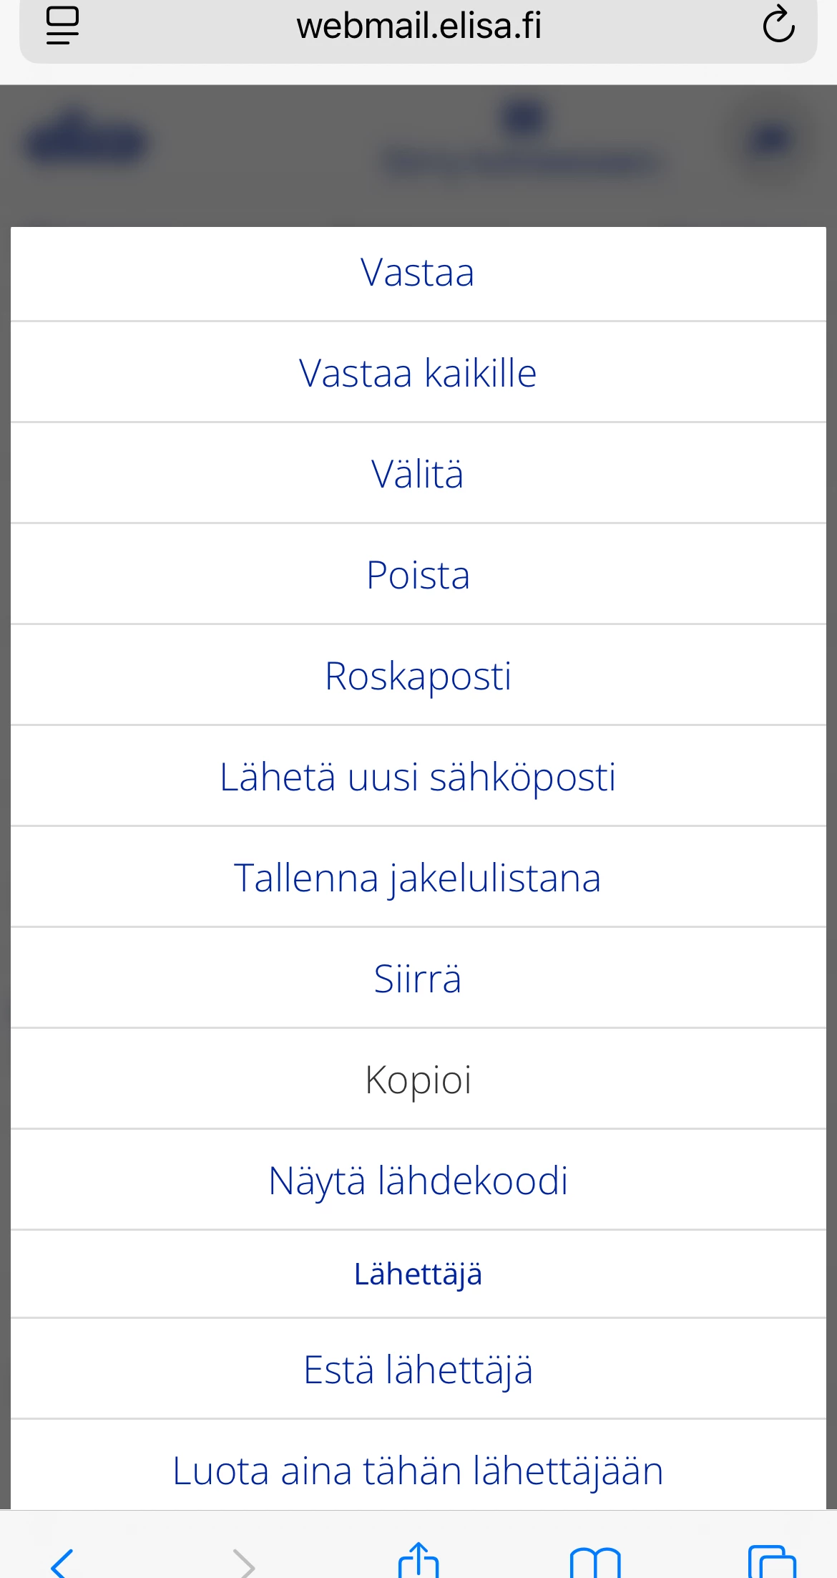
Task: Tap the Safari back arrow
Action: (62, 1562)
